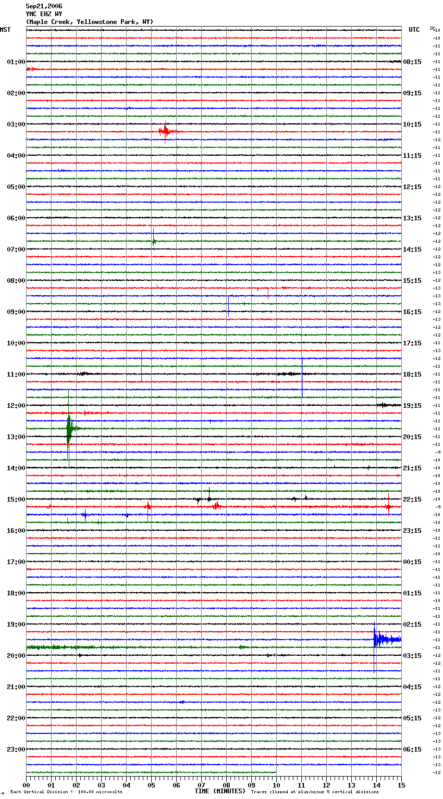Image resolution: width=443 pixels, height=799 pixels.
Task: Select the 09:00 MST time label
Action: pos(16,312)
